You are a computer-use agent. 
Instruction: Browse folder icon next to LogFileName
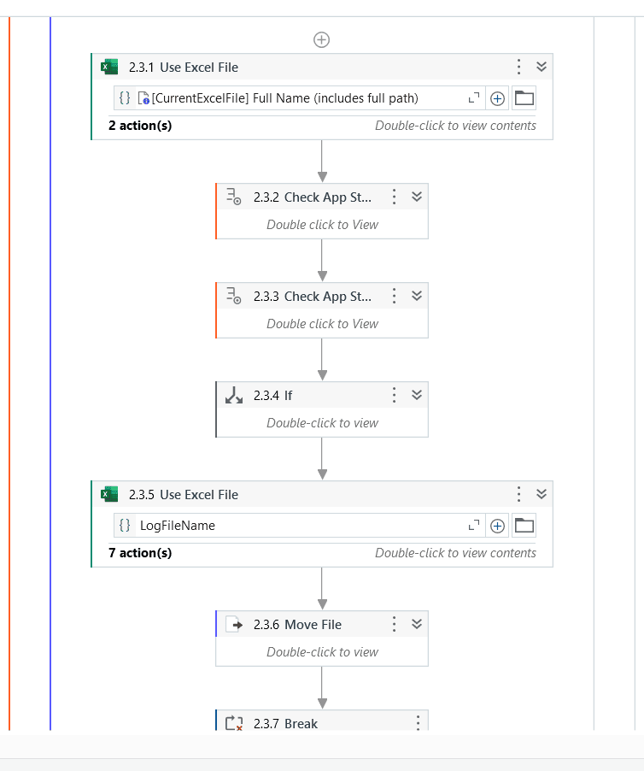click(x=524, y=526)
